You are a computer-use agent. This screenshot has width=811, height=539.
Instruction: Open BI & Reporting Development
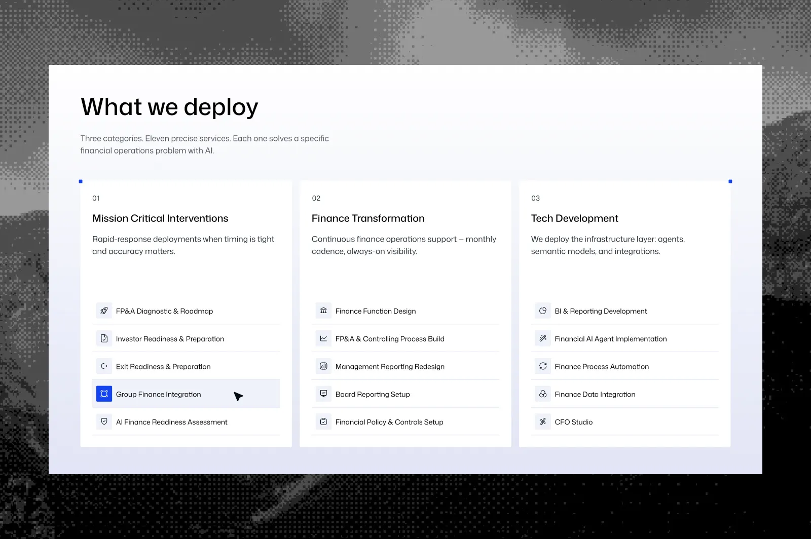tap(625, 311)
